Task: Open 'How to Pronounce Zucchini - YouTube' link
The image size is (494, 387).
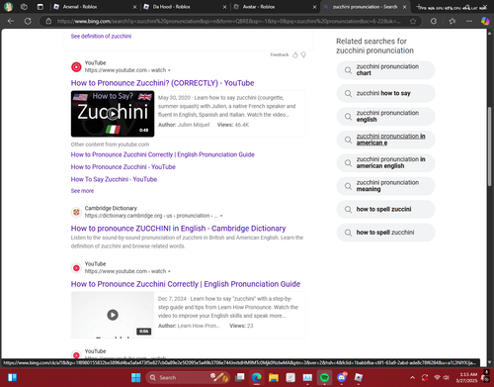Action: 123,167
